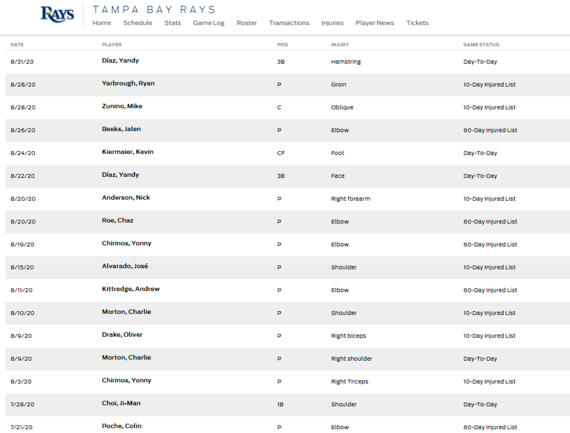The height and width of the screenshot is (433, 570).
Task: Open the Stats section
Action: tap(172, 23)
